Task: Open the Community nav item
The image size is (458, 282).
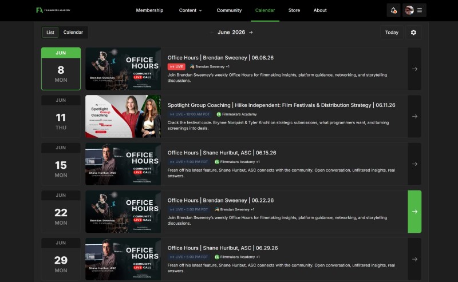Action: point(229,10)
